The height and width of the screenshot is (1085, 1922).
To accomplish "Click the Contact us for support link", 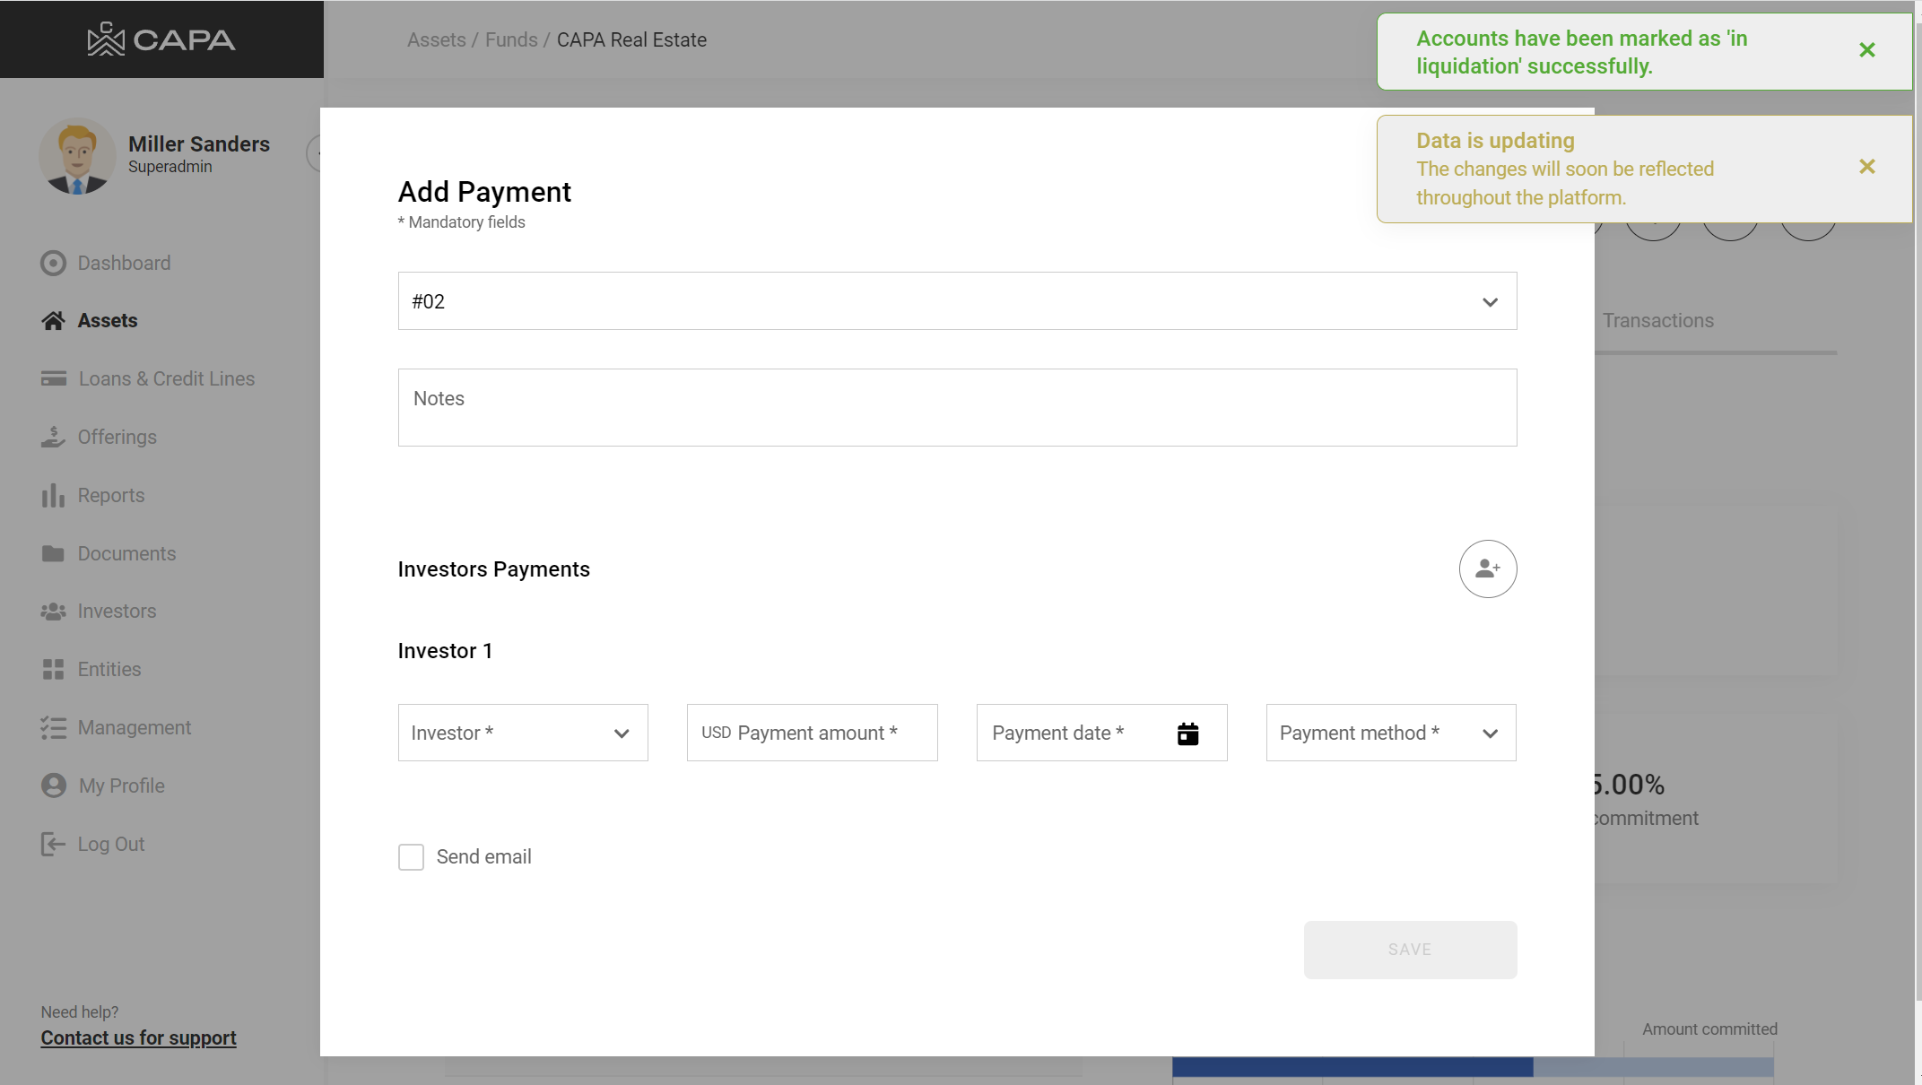I will (138, 1037).
